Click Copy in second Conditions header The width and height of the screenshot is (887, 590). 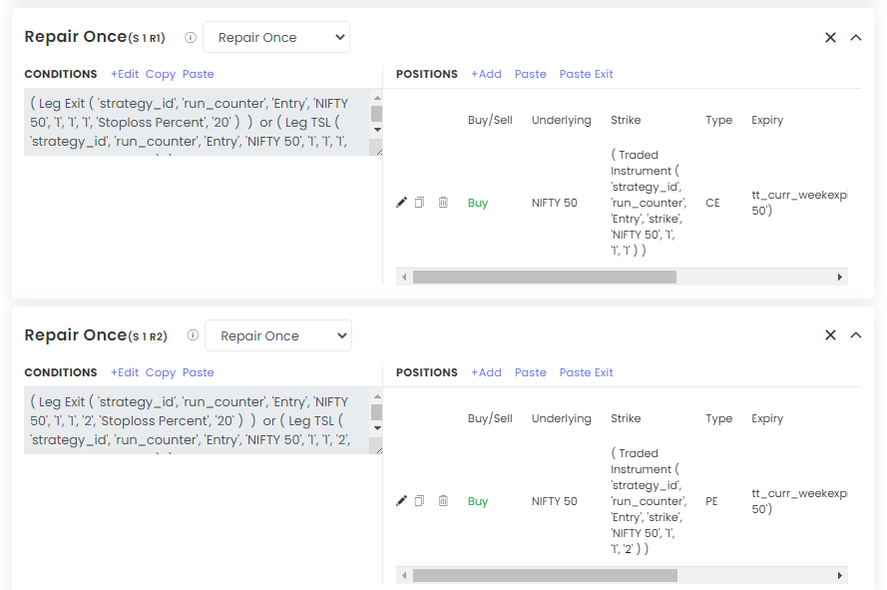click(x=161, y=372)
